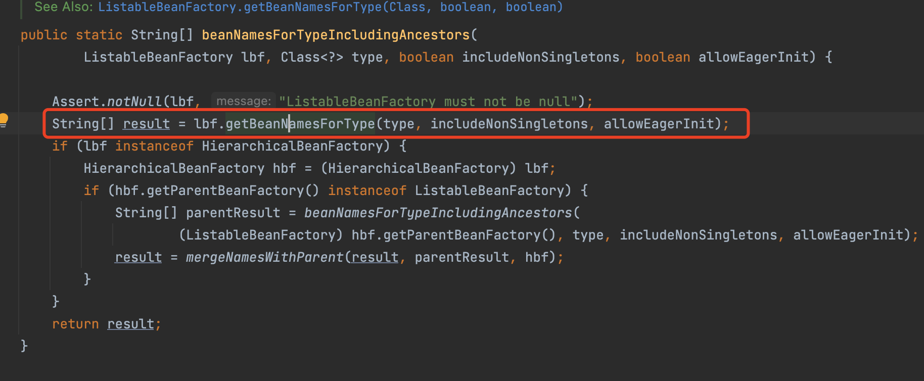Click the "public static" keywords
Screen dimensions: 924x381
tap(71, 35)
